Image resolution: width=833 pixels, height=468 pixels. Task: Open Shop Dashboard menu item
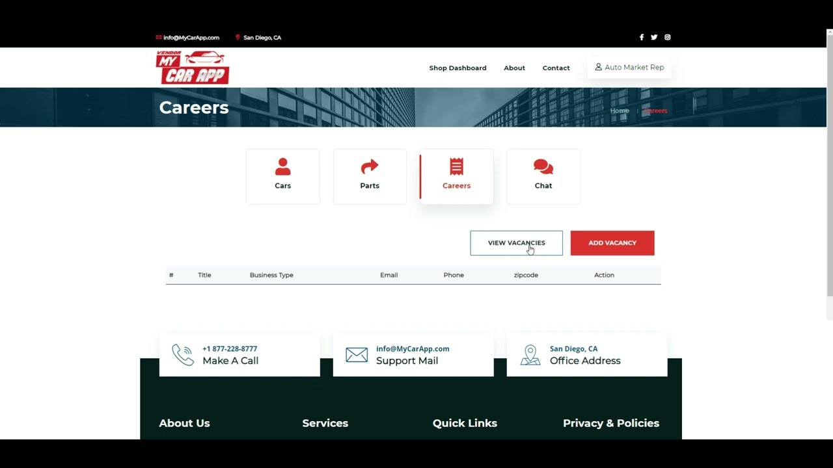point(457,68)
